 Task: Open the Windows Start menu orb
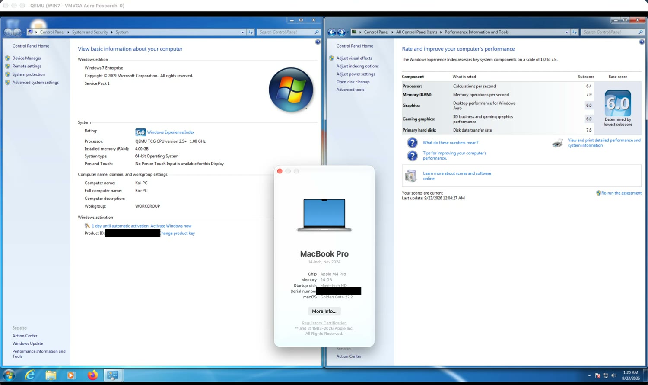9,375
